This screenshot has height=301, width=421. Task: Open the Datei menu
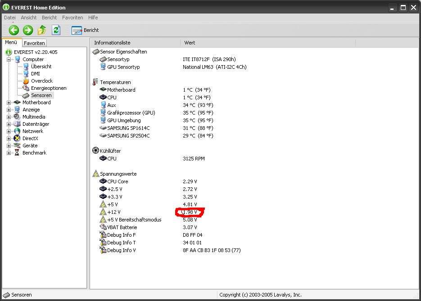pyautogui.click(x=10, y=18)
